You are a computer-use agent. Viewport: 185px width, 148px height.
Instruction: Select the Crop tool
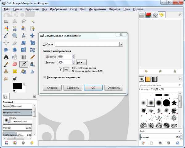[x=15, y=43]
